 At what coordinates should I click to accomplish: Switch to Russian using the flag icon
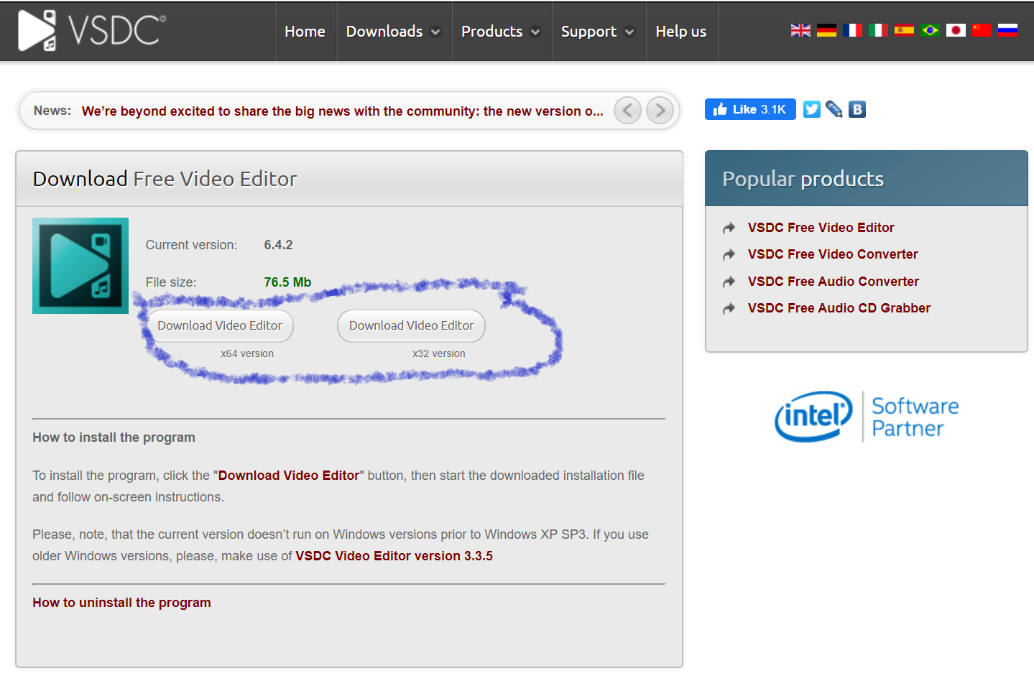(1007, 30)
